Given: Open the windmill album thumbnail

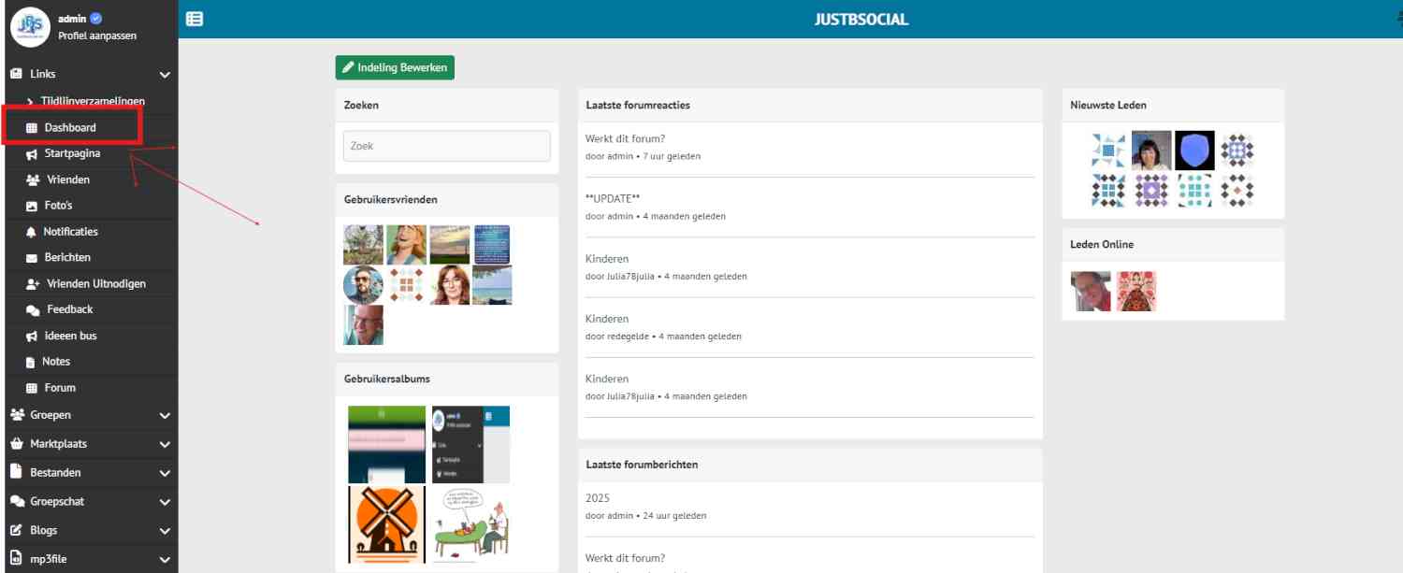Looking at the screenshot, I should click(x=385, y=524).
